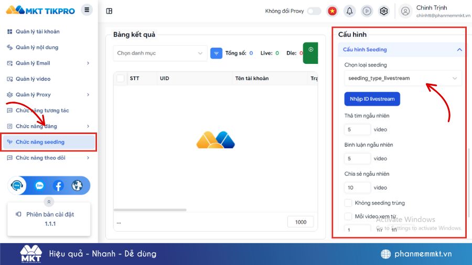Open the seeding_type_livestream dropdown
Viewport: 472px width, 265px height.
[x=402, y=78]
